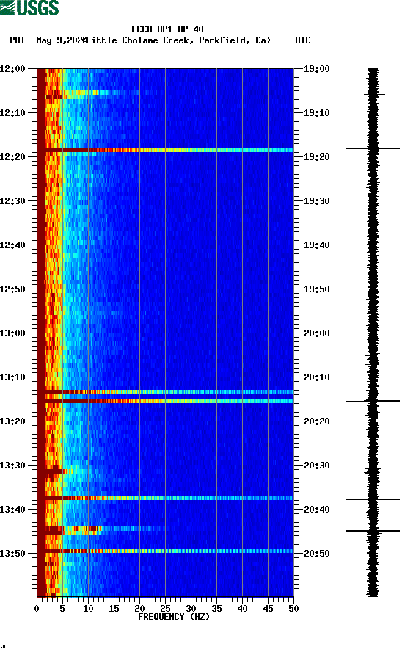This screenshot has height=655, width=405.
Task: Click the '12:00' PDT time label
Action: 12,69
